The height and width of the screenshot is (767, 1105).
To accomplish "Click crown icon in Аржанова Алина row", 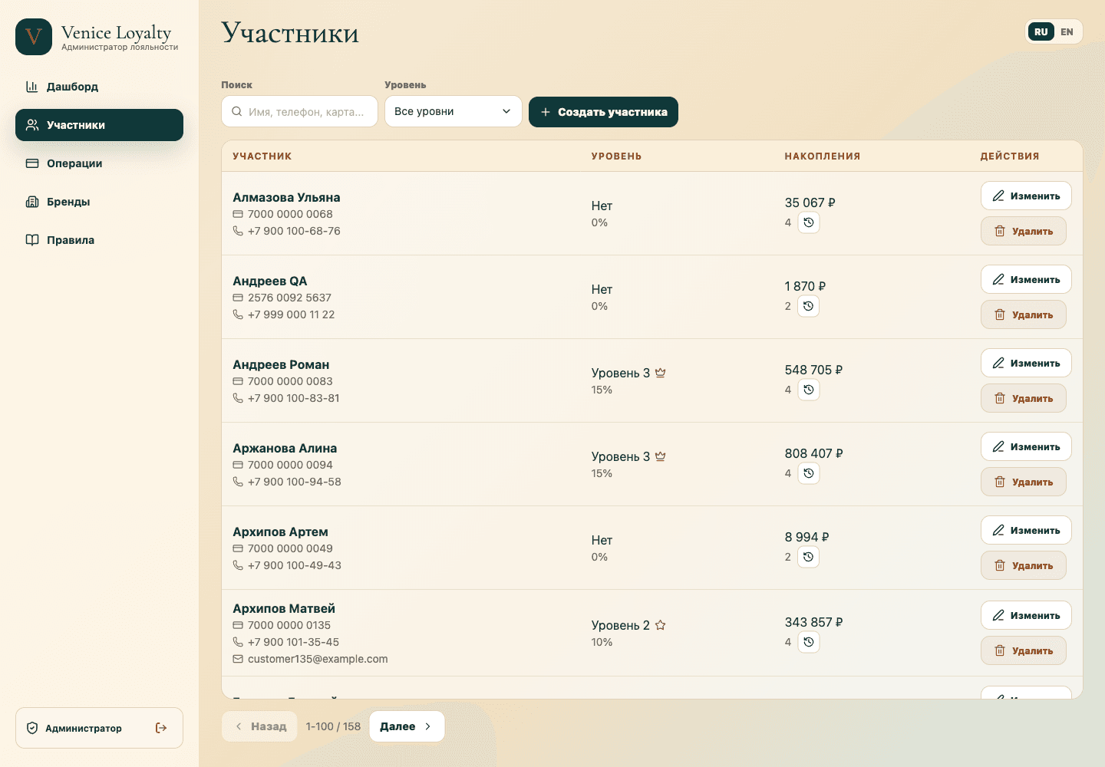I will [x=661, y=456].
